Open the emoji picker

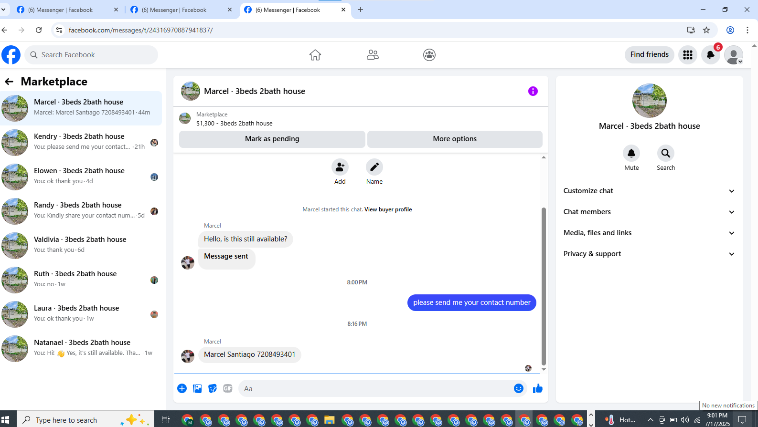pyautogui.click(x=519, y=388)
